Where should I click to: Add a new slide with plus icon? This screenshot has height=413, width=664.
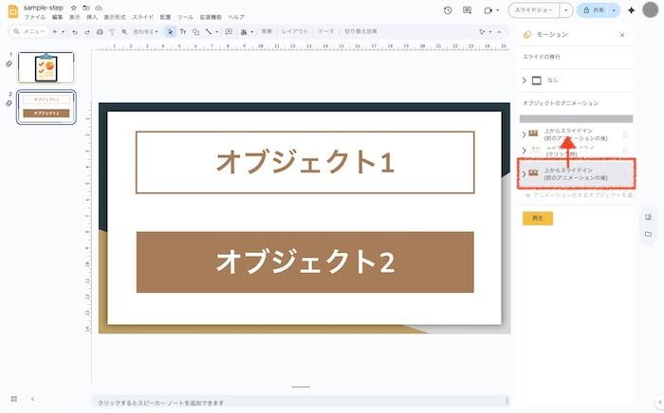tap(55, 31)
